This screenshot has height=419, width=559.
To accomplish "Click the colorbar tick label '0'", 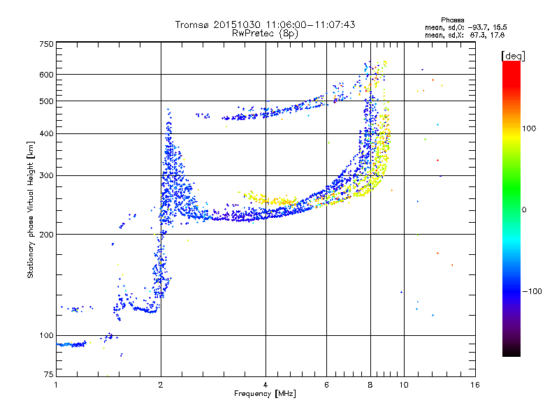I will coord(524,210).
